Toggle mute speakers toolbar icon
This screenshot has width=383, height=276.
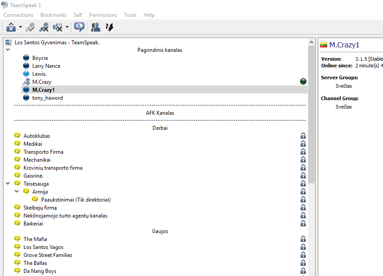(x=58, y=27)
